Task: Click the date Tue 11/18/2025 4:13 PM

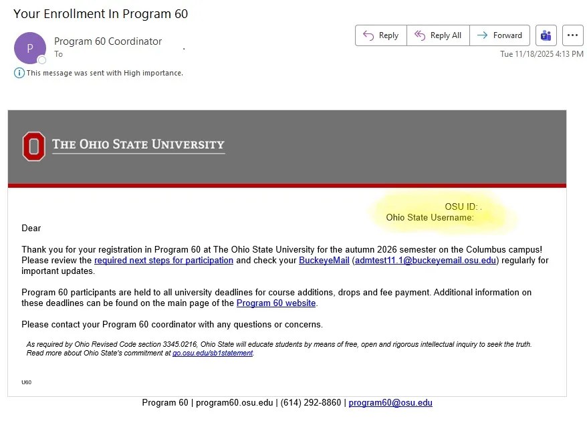Action: click(542, 54)
